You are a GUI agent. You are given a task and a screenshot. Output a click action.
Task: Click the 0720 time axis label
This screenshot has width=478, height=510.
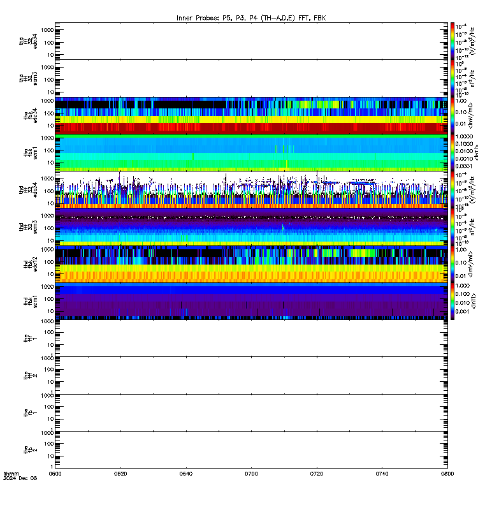tap(317, 474)
